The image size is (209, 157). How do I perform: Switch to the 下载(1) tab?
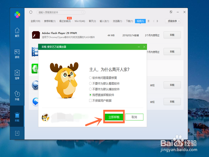129,21
